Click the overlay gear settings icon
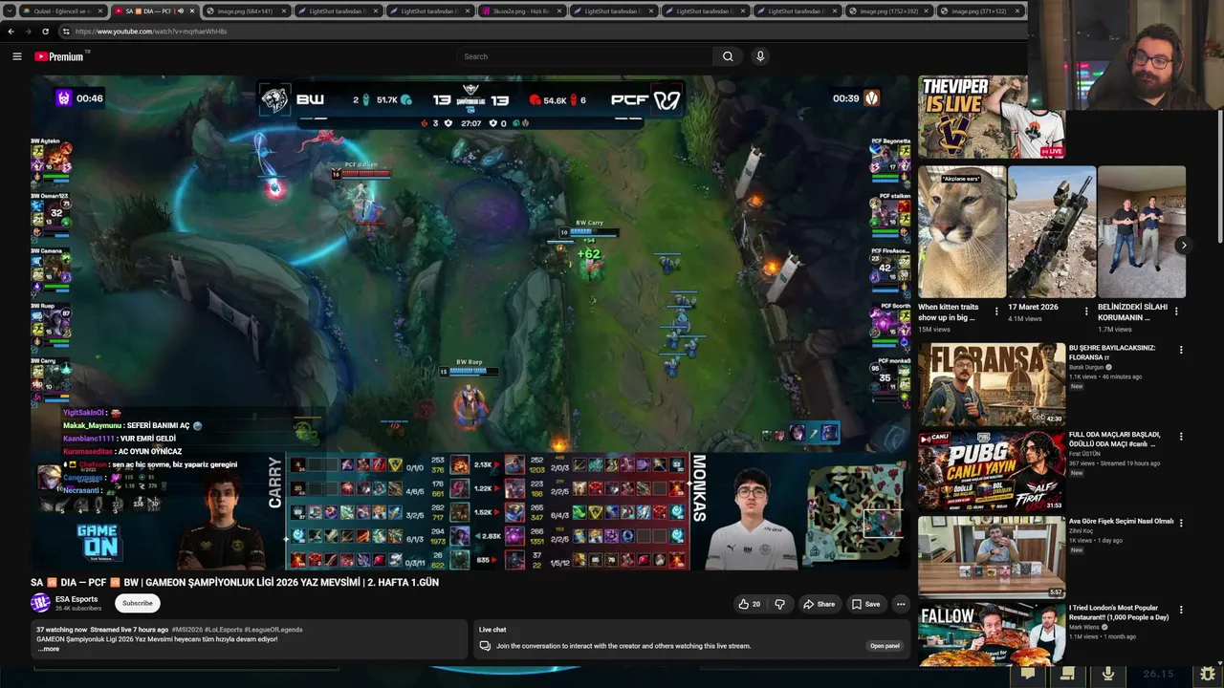 click(1208, 674)
